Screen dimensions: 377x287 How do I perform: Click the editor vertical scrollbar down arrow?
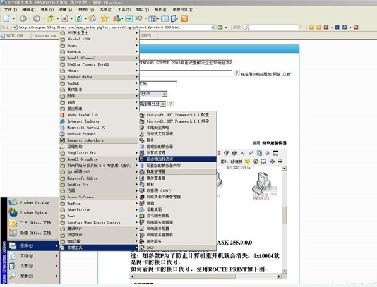coord(284,271)
